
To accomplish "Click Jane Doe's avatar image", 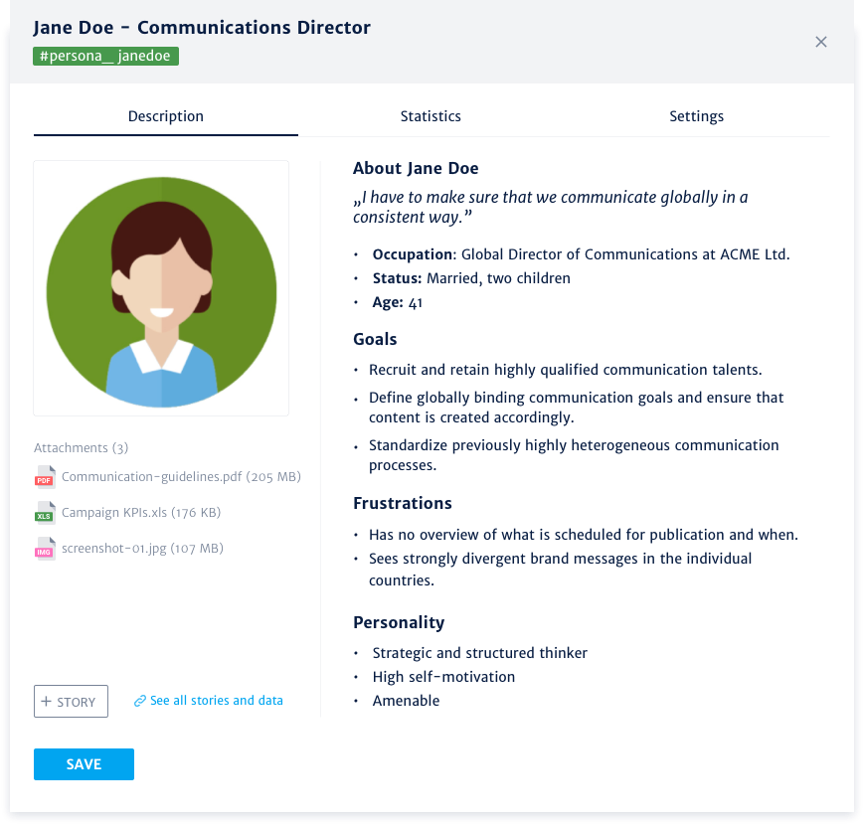I will tap(161, 288).
